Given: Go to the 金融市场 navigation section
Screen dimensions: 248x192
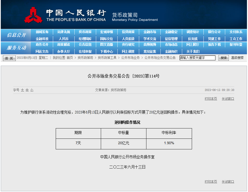Looking at the screenshot, I should pos(150,32).
